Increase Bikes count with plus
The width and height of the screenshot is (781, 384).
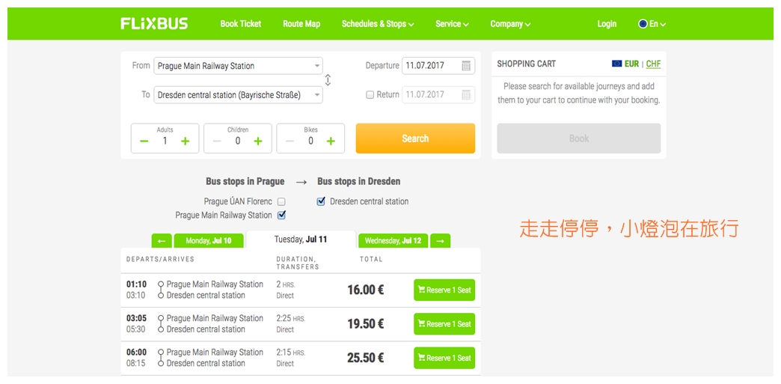pyautogui.click(x=331, y=141)
